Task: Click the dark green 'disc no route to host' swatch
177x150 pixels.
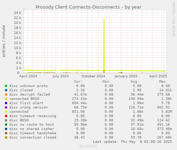Action: [x=6, y=125]
